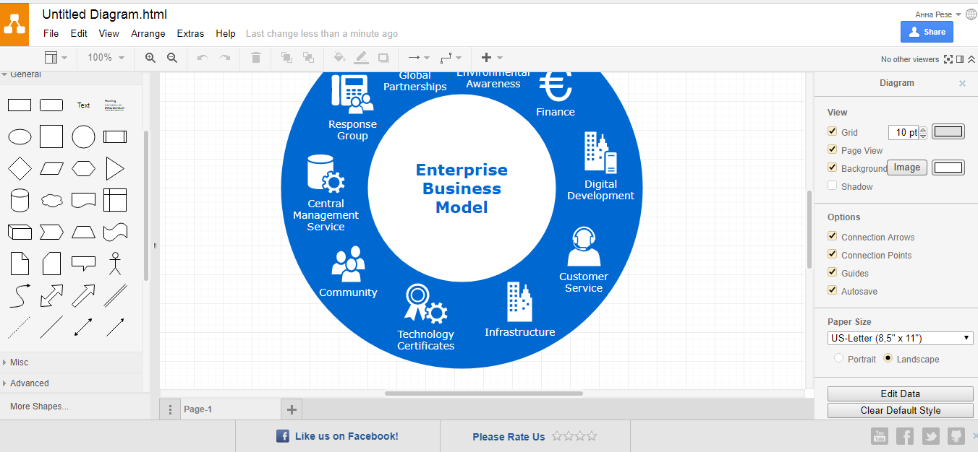Open the Help menu
The image size is (978, 452).
pyautogui.click(x=226, y=33)
